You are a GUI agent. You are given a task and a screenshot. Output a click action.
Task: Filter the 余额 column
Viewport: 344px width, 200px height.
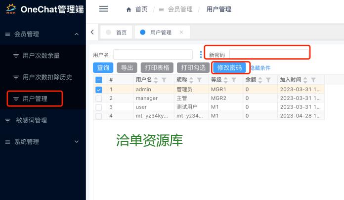(268, 80)
